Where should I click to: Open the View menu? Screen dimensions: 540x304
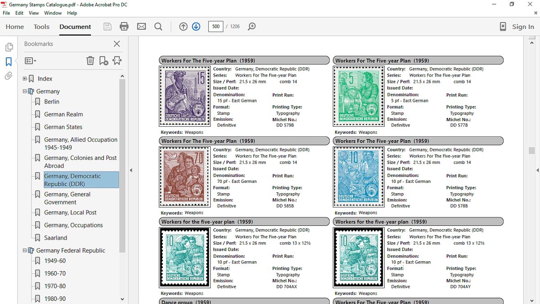tap(34, 13)
